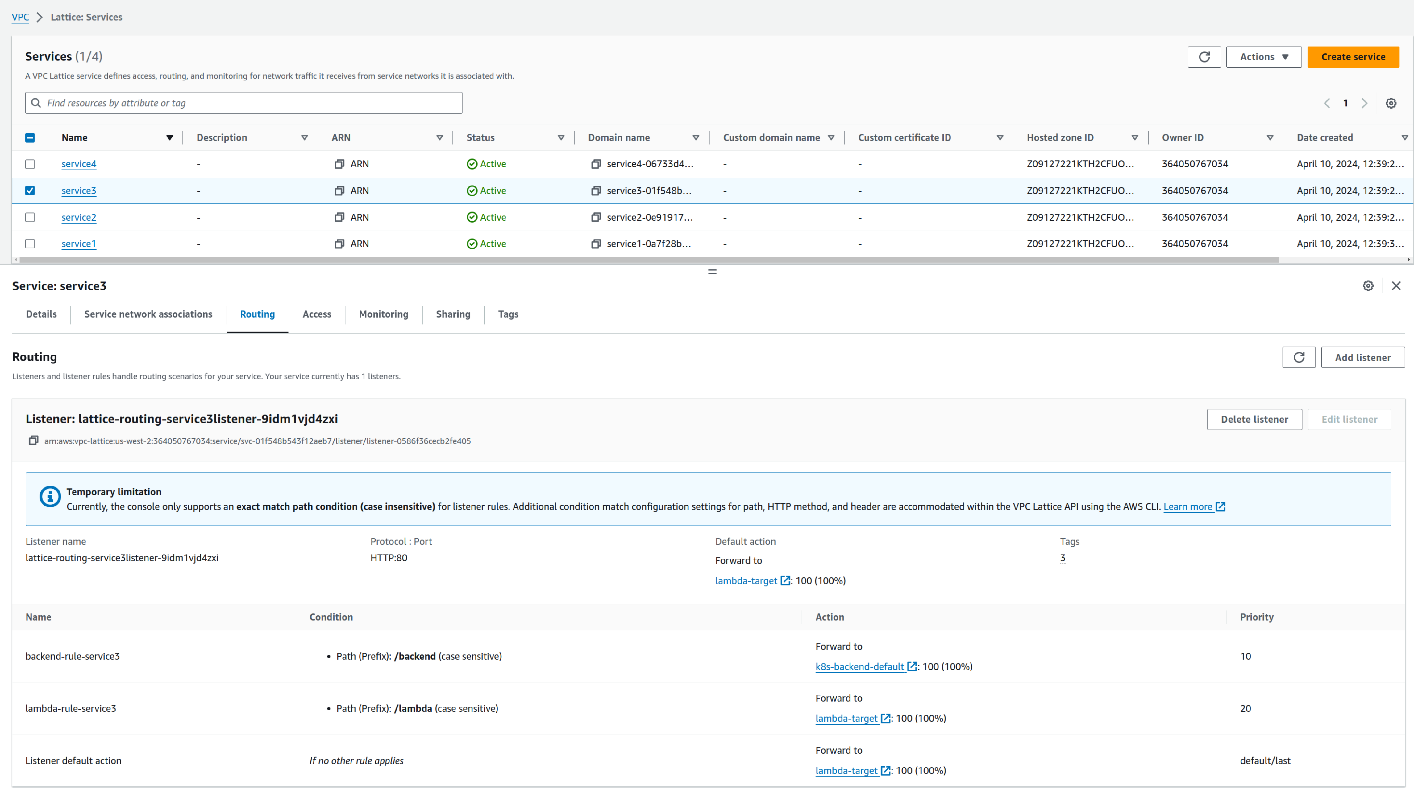Copy the ARN of service4
The height and width of the screenshot is (791, 1414).
click(339, 164)
